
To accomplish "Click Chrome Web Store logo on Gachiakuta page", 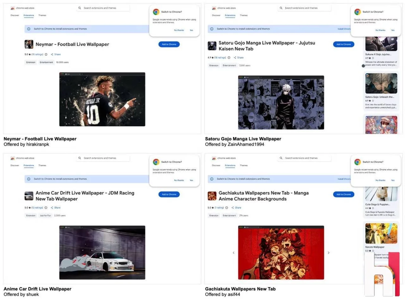I will coord(214,158).
